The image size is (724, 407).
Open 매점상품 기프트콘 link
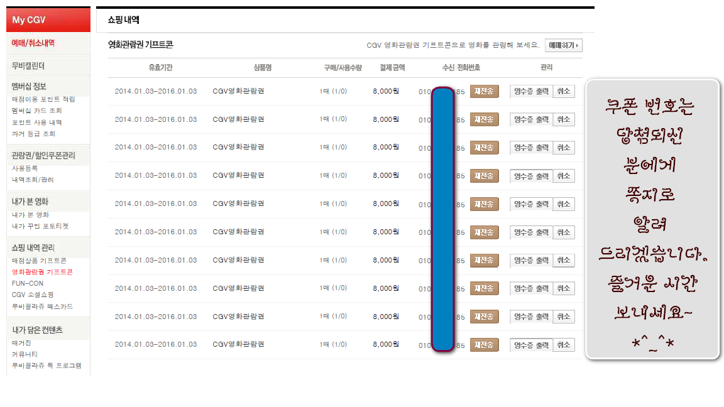click(39, 261)
